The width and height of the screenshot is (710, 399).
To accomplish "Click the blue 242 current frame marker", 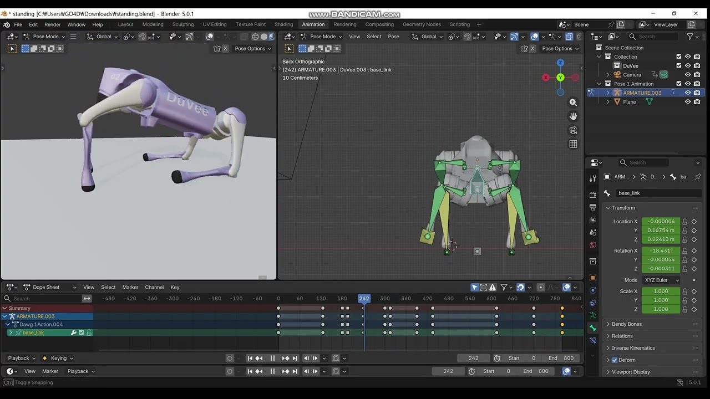I will [364, 299].
